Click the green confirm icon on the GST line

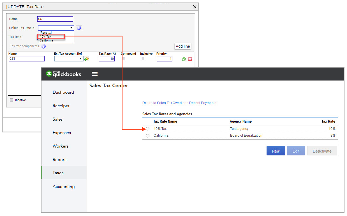click(184, 59)
